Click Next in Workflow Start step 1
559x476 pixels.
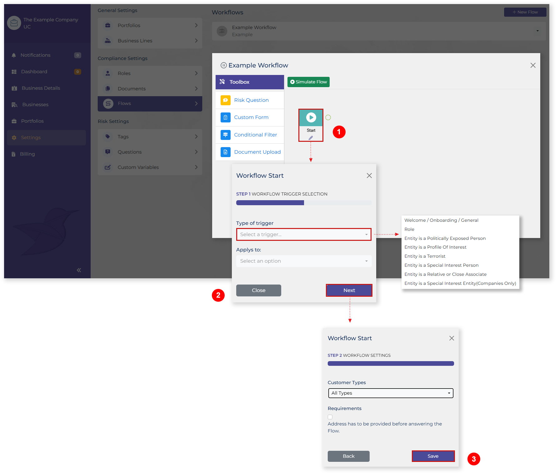tap(349, 290)
